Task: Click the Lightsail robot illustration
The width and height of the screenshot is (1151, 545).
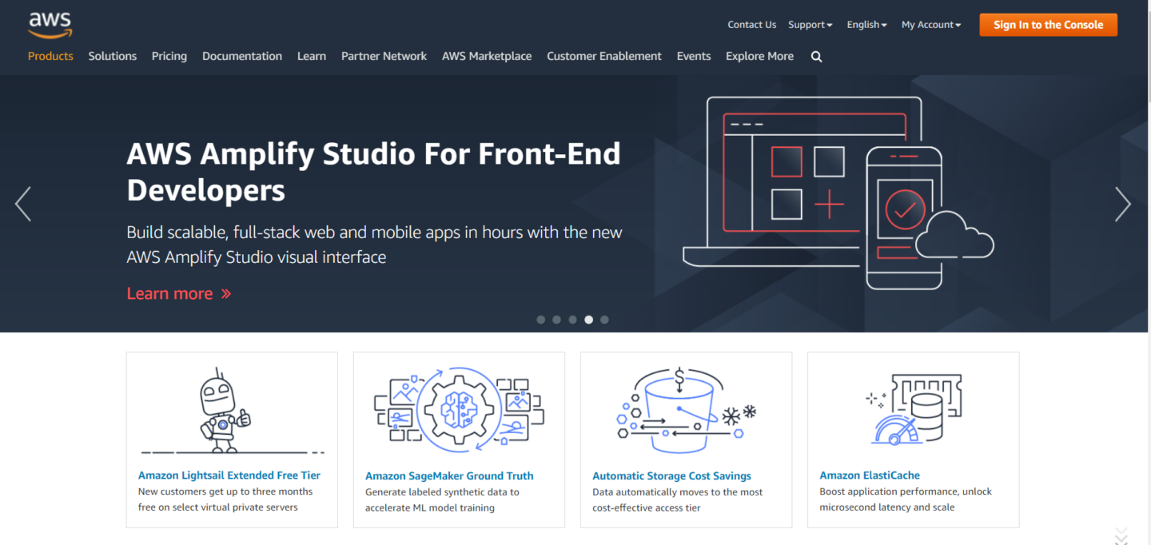Action: tap(225, 410)
